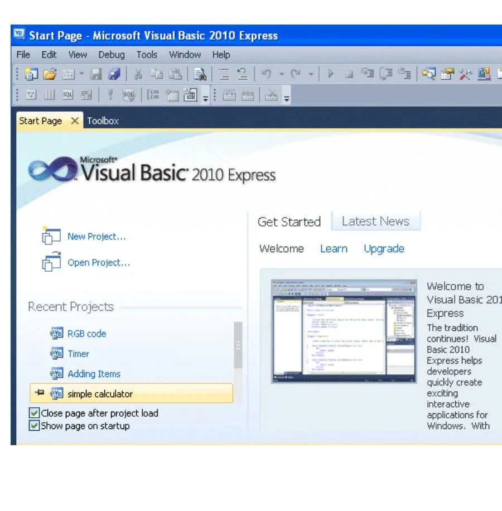The height and width of the screenshot is (511, 502).
Task: Click the Show Criteria Pane grid icon
Action: coord(50,95)
